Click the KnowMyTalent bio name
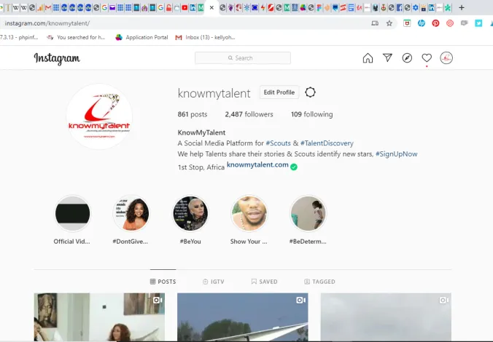The width and height of the screenshot is (493, 342). 201,132
